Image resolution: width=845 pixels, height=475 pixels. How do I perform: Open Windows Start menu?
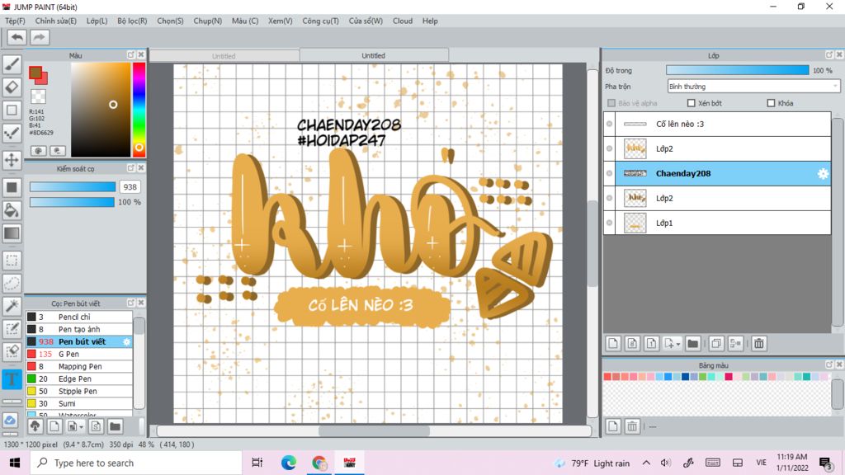pyautogui.click(x=15, y=463)
